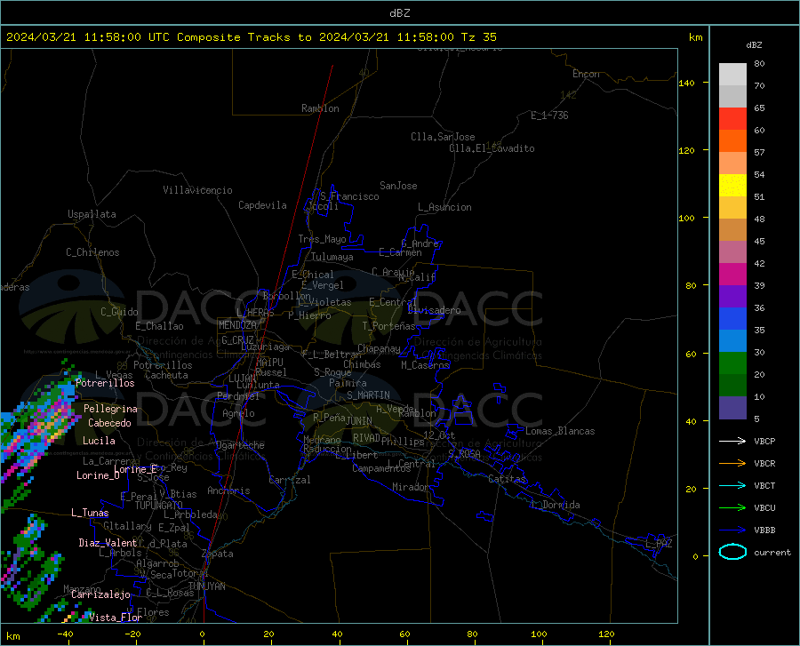Click the Villavicencio map label
The image size is (800, 646).
tap(197, 190)
